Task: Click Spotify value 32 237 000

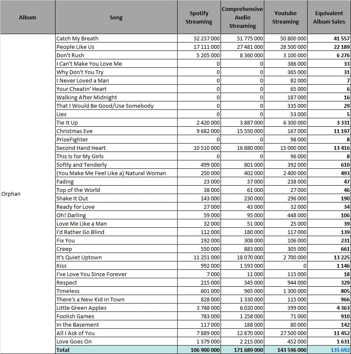Action: 199,39
